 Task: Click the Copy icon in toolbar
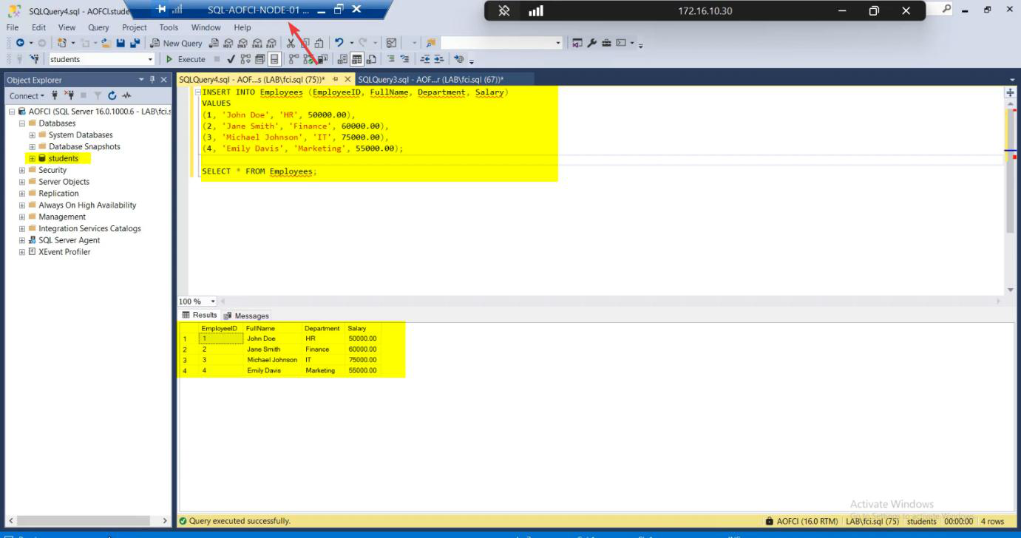click(305, 43)
